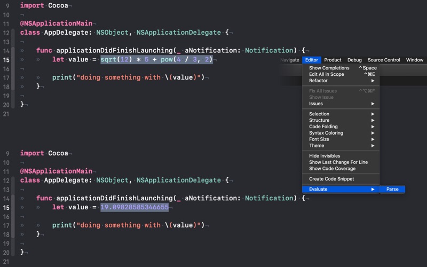Image resolution: width=427 pixels, height=267 pixels.
Task: Click 'applicationDidFinishLaunching' in the bottom editor
Action: 114,198
